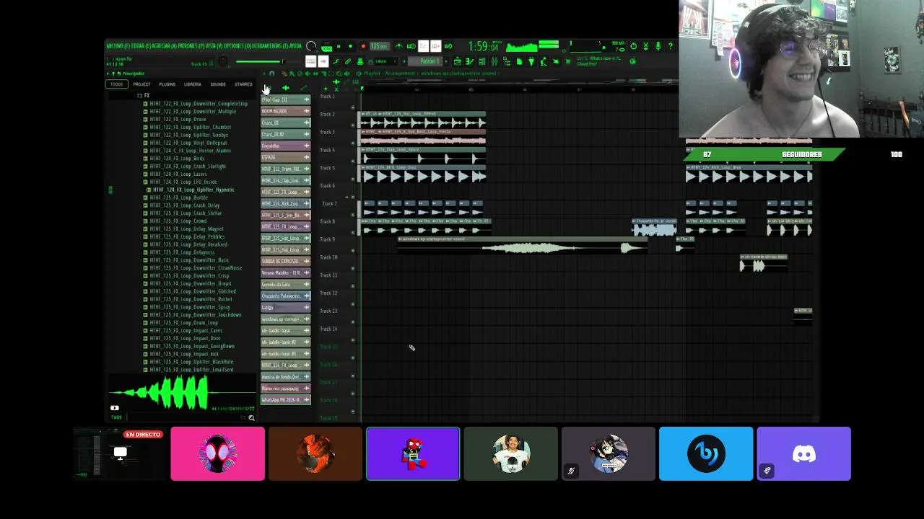Pick the ESPADA clip in picker
The height and width of the screenshot is (519, 924).
click(x=286, y=157)
